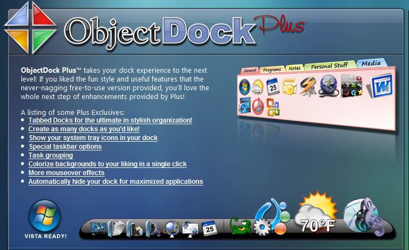The height and width of the screenshot is (250, 409).
Task: Click the Windows orb in the tabbed dock
Action: point(244,87)
